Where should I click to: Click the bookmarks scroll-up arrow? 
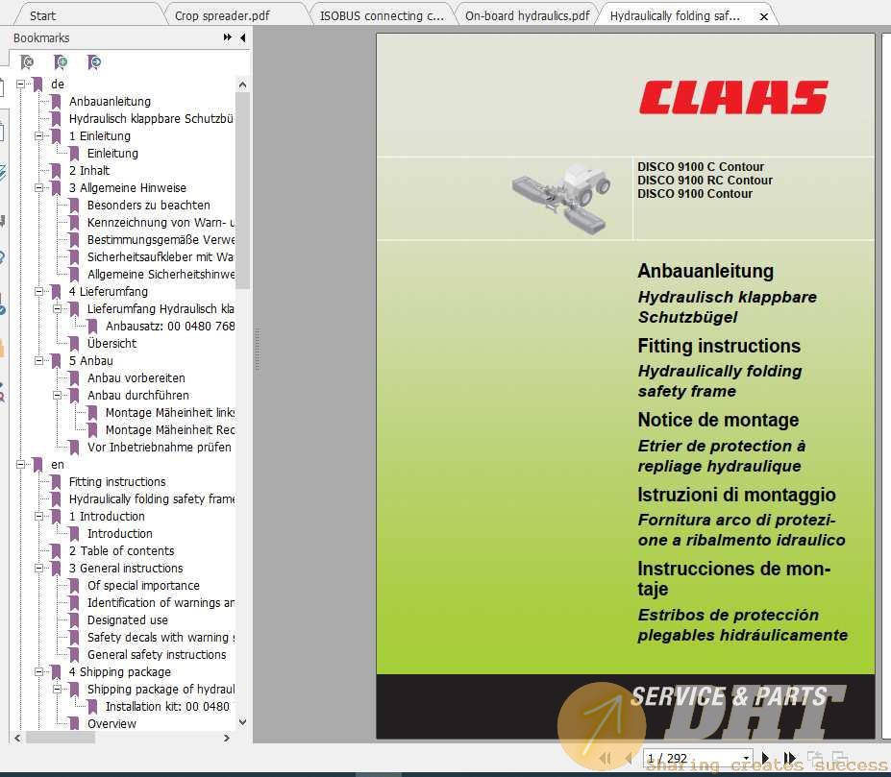tap(242, 85)
